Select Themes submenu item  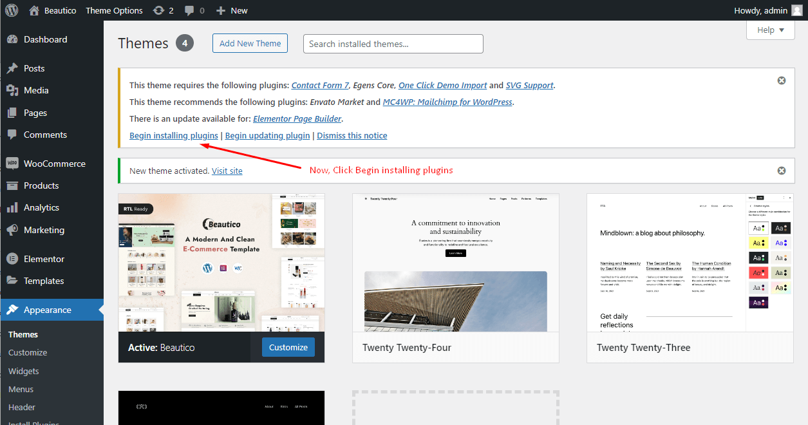pyautogui.click(x=23, y=334)
